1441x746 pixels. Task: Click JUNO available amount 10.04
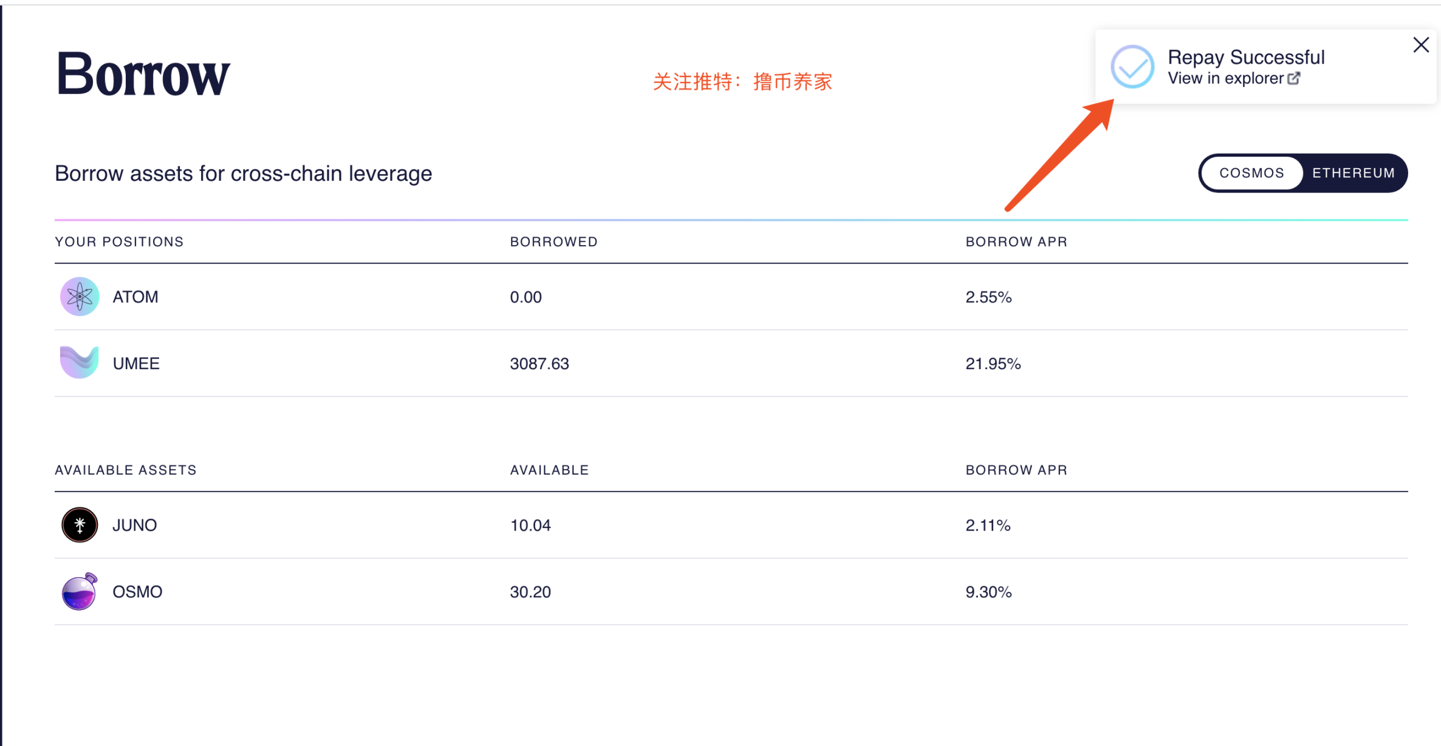[x=530, y=525]
